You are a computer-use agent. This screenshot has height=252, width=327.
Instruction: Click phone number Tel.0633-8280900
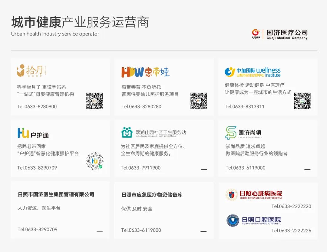pos(37,107)
